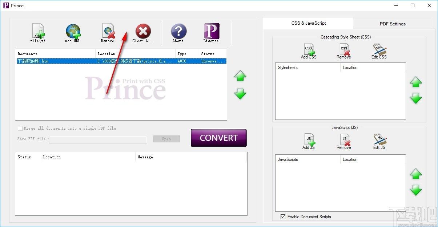Remove the selected document via toolbar Remove

(x=108, y=33)
